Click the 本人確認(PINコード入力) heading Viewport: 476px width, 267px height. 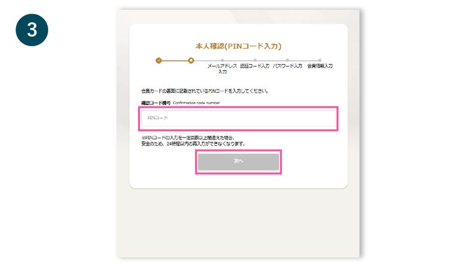tap(239, 46)
